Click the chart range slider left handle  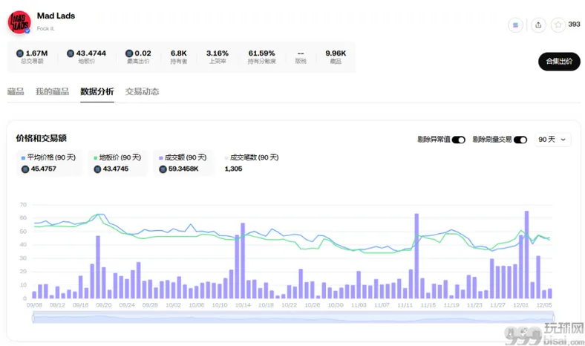tap(33, 319)
